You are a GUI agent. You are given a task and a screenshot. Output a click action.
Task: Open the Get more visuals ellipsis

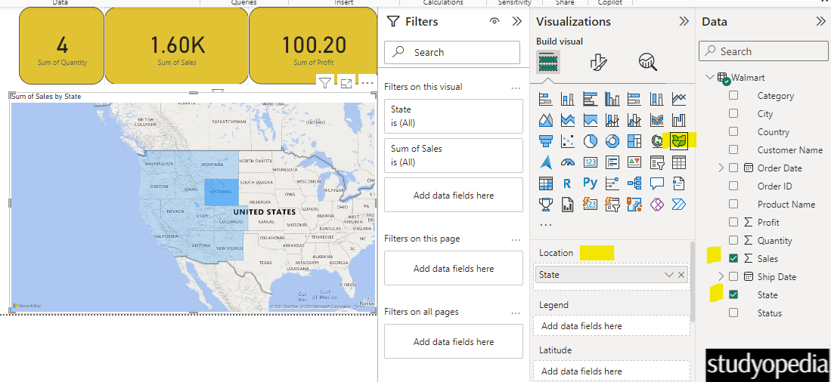click(545, 225)
